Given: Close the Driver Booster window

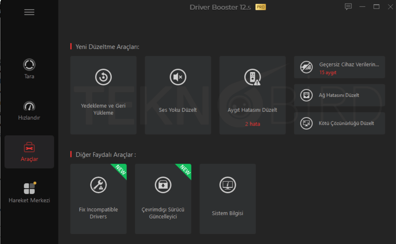Looking at the screenshot, I should point(390,7).
